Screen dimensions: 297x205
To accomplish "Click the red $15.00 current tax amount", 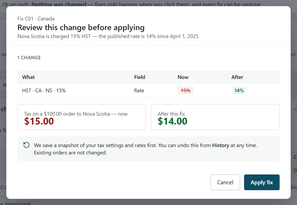I will point(39,121).
